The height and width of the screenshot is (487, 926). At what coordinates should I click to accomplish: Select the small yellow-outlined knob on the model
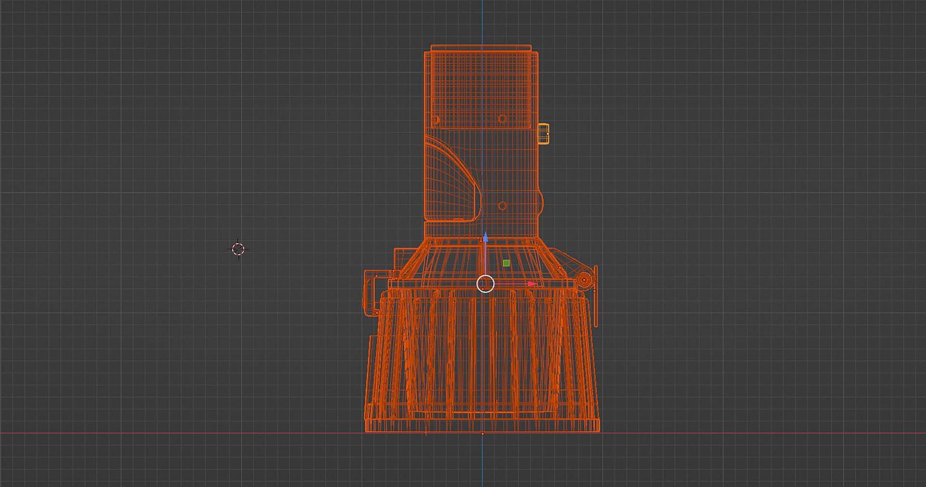click(544, 133)
